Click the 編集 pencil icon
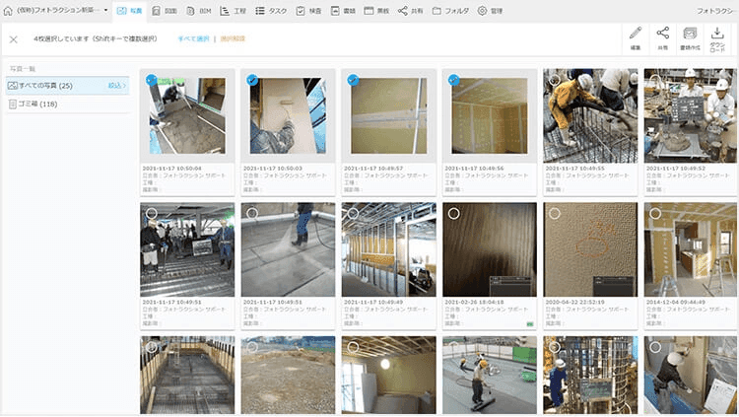Screen dimensions: 739x417 (636, 33)
